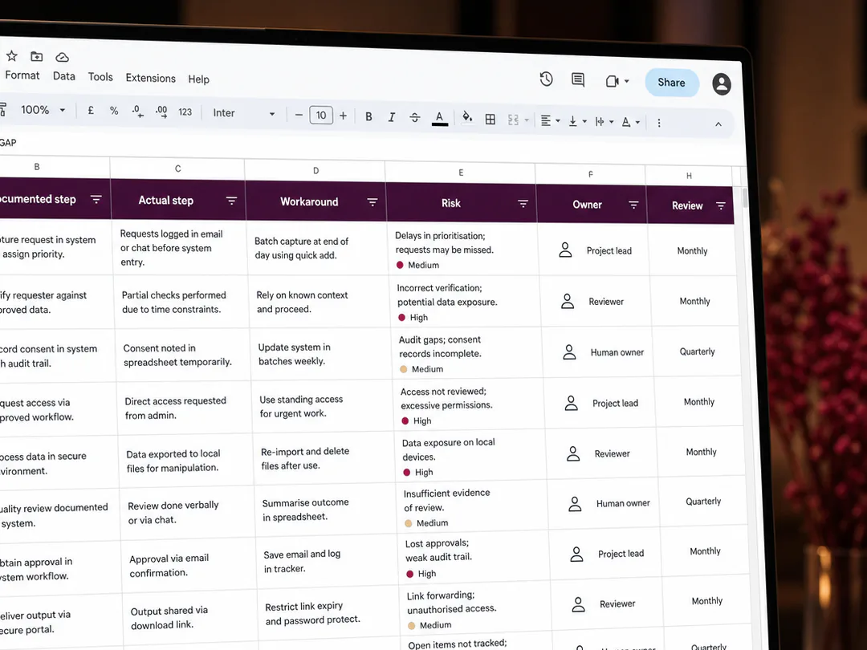Open fill color paint bucket
Viewport: 867px width, 650px height.
[x=467, y=117]
